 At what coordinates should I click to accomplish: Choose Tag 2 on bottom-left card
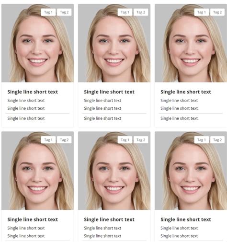pos(64,140)
